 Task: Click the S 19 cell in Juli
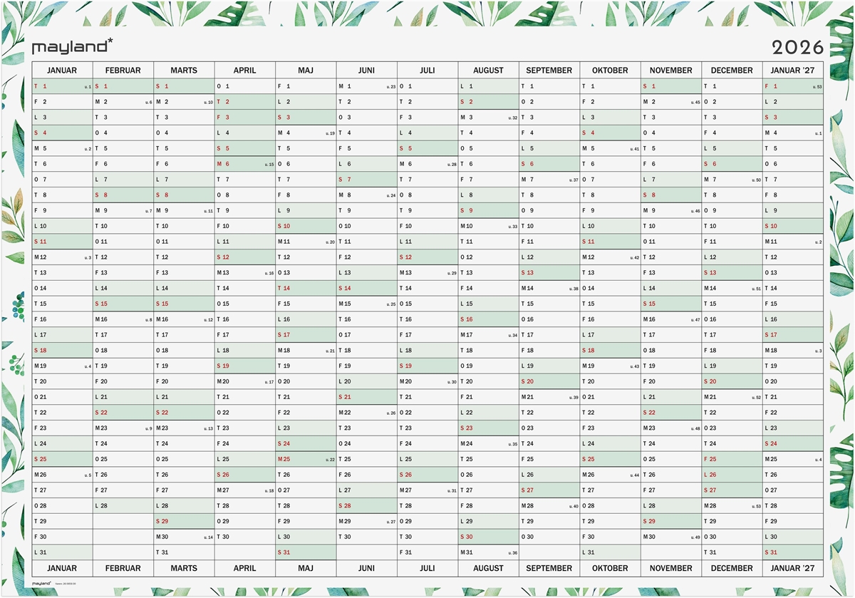427,366
